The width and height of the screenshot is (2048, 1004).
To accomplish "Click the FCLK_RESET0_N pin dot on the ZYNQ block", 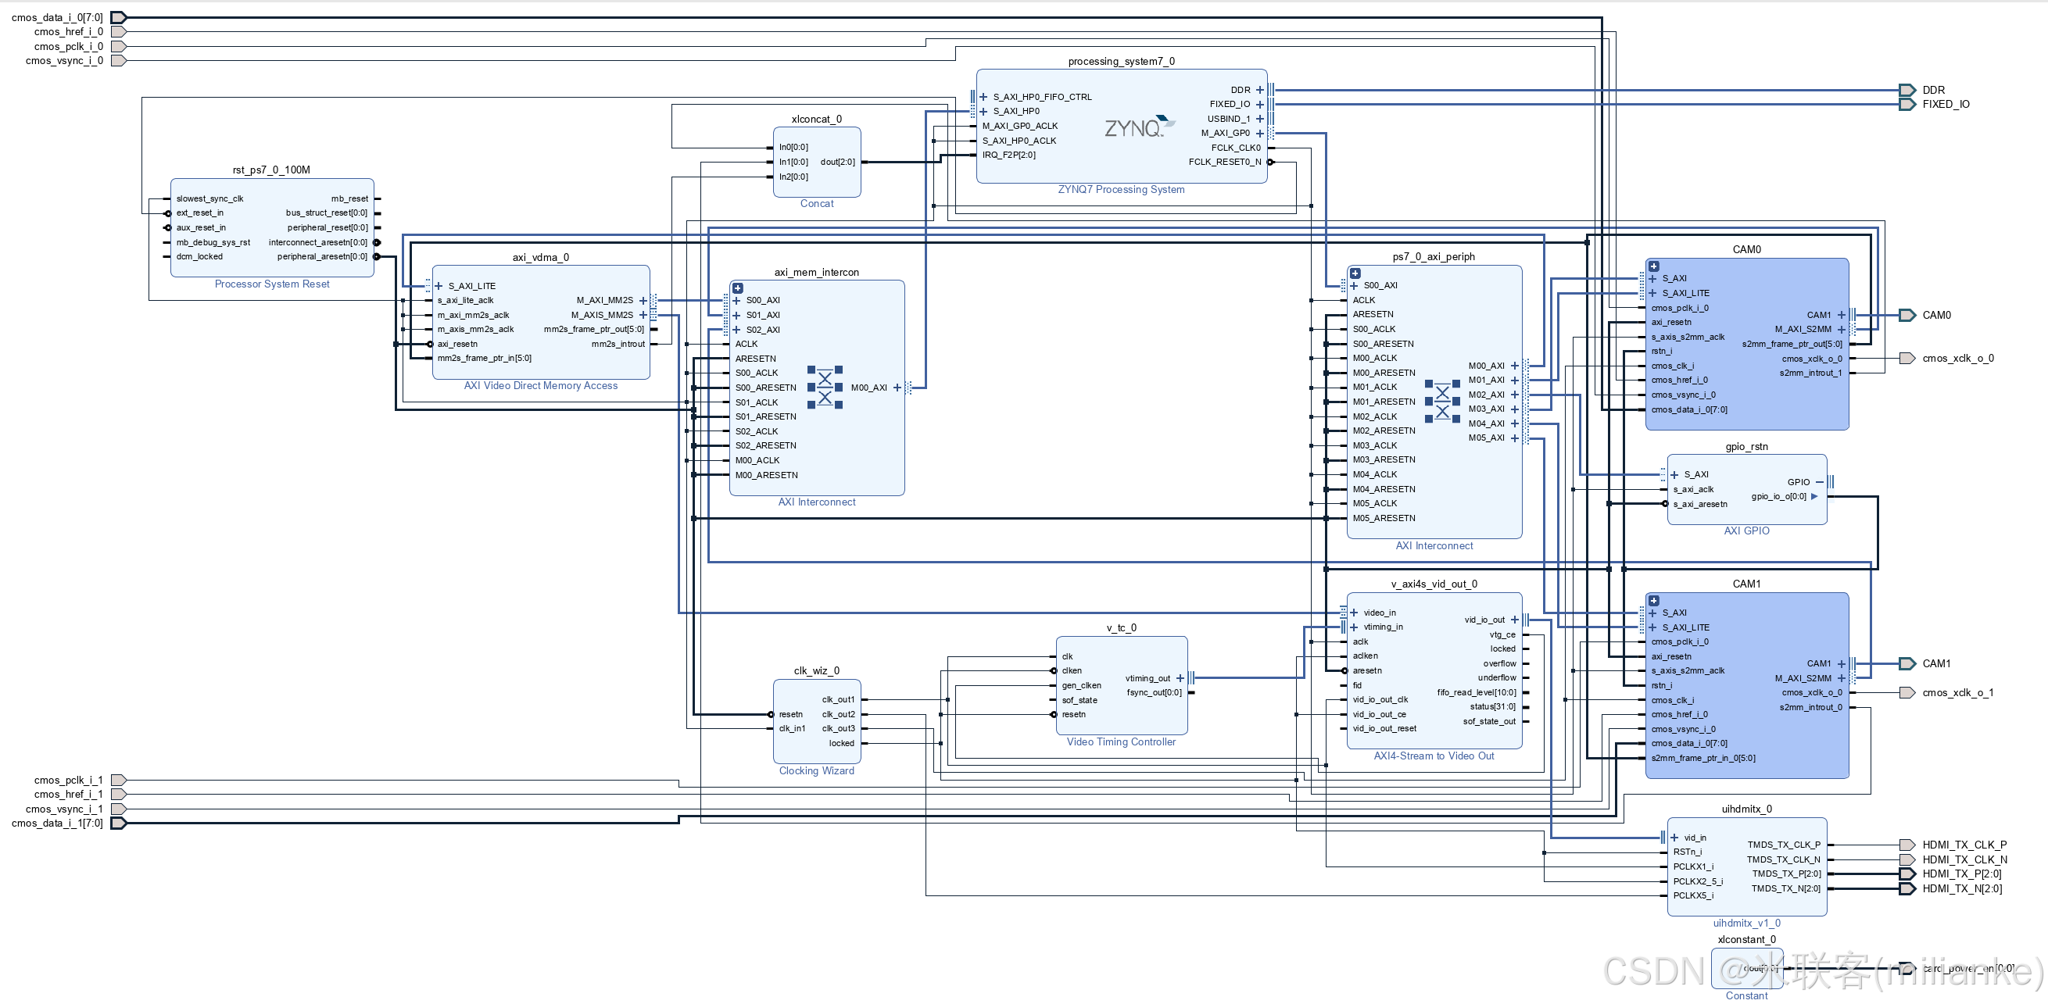I will (1270, 162).
